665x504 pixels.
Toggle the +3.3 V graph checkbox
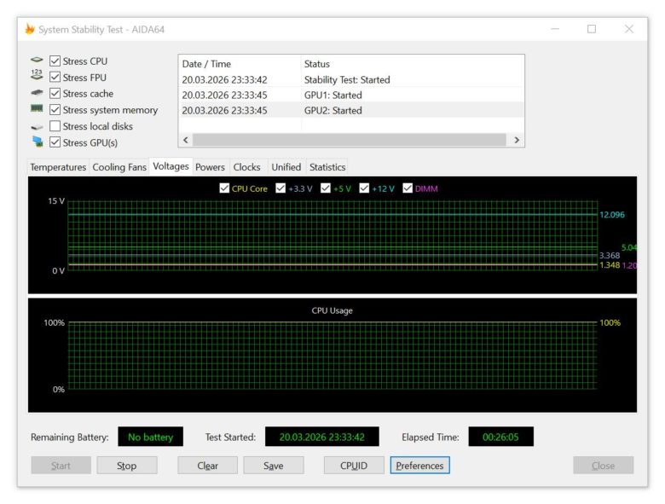pyautogui.click(x=280, y=188)
